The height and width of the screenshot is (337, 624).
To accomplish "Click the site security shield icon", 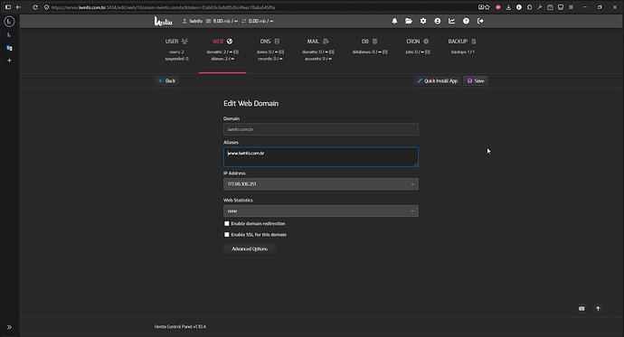I will 46,7.
